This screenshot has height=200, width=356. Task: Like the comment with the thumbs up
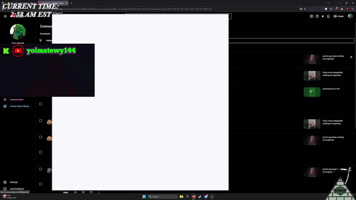pyautogui.click(x=75, y=192)
